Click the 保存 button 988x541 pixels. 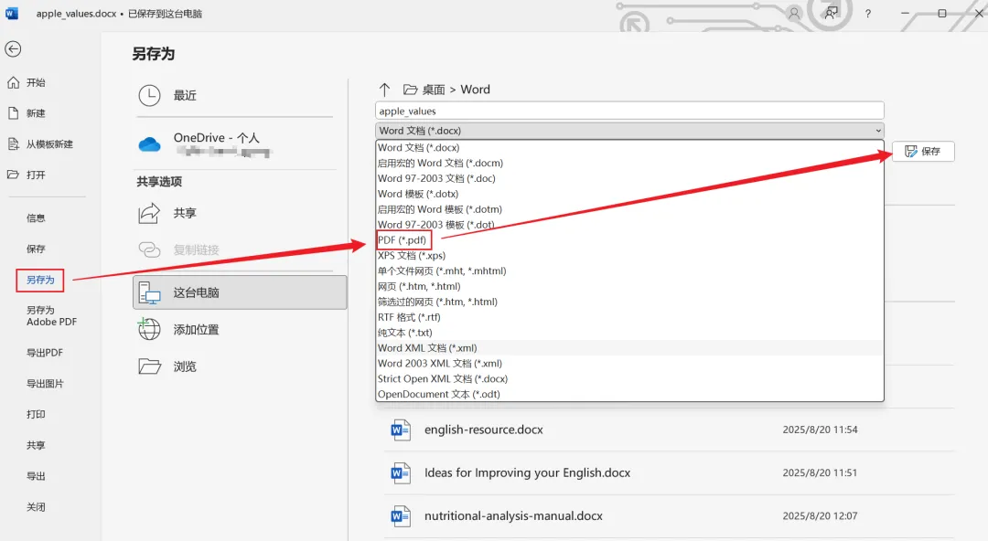tap(923, 151)
